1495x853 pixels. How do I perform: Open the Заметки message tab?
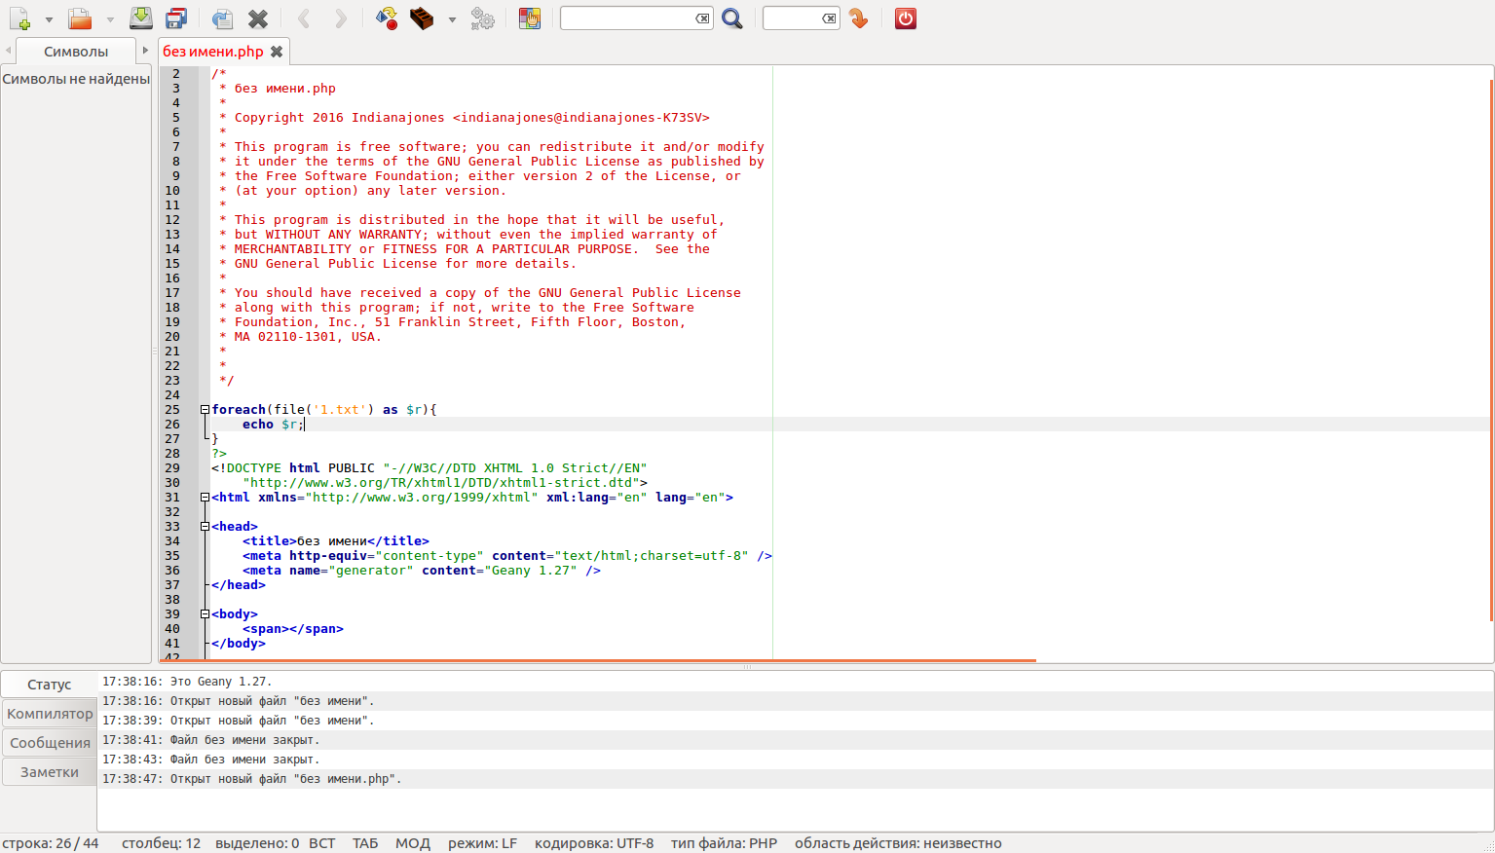point(50,772)
